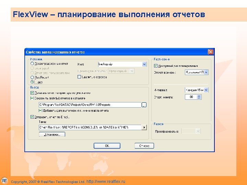Viewport: 247px width, 185px height.
Task: Open the Установки... e-mail settings button
Action: 52,135
